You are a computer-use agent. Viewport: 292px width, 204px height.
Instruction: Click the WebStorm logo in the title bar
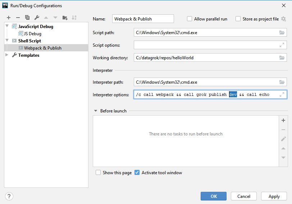pos(5,5)
